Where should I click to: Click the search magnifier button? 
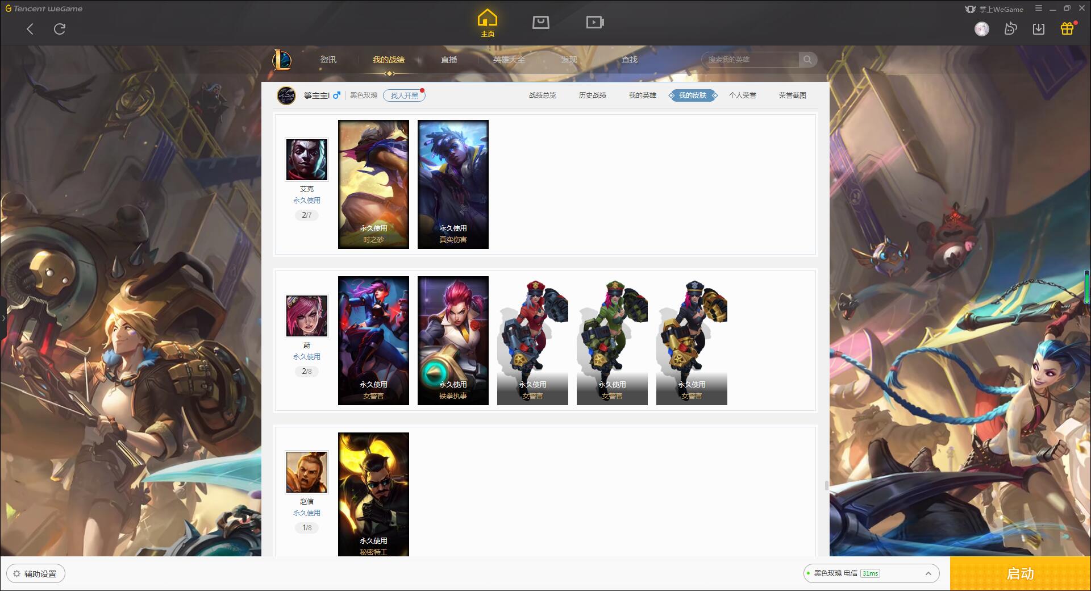click(807, 60)
